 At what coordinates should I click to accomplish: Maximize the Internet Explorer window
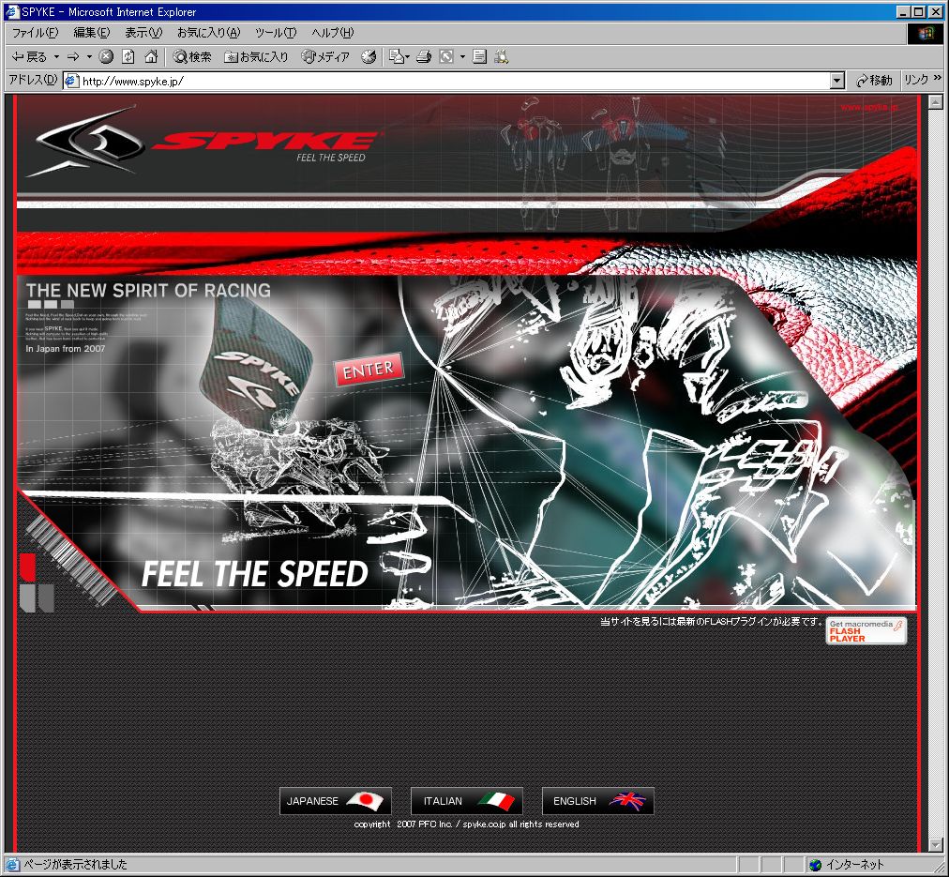919,11
